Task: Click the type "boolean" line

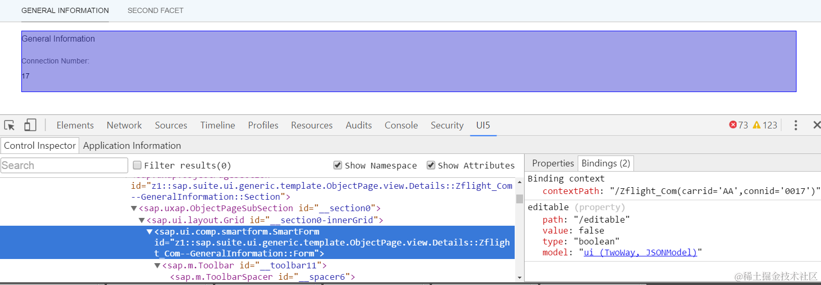Action: click(x=581, y=241)
